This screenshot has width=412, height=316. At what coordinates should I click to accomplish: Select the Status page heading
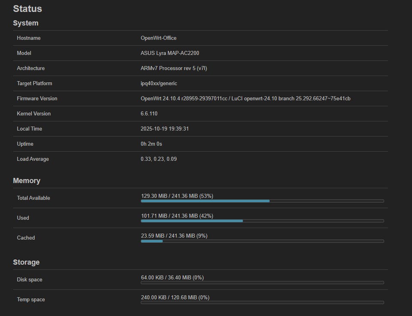tap(27, 9)
